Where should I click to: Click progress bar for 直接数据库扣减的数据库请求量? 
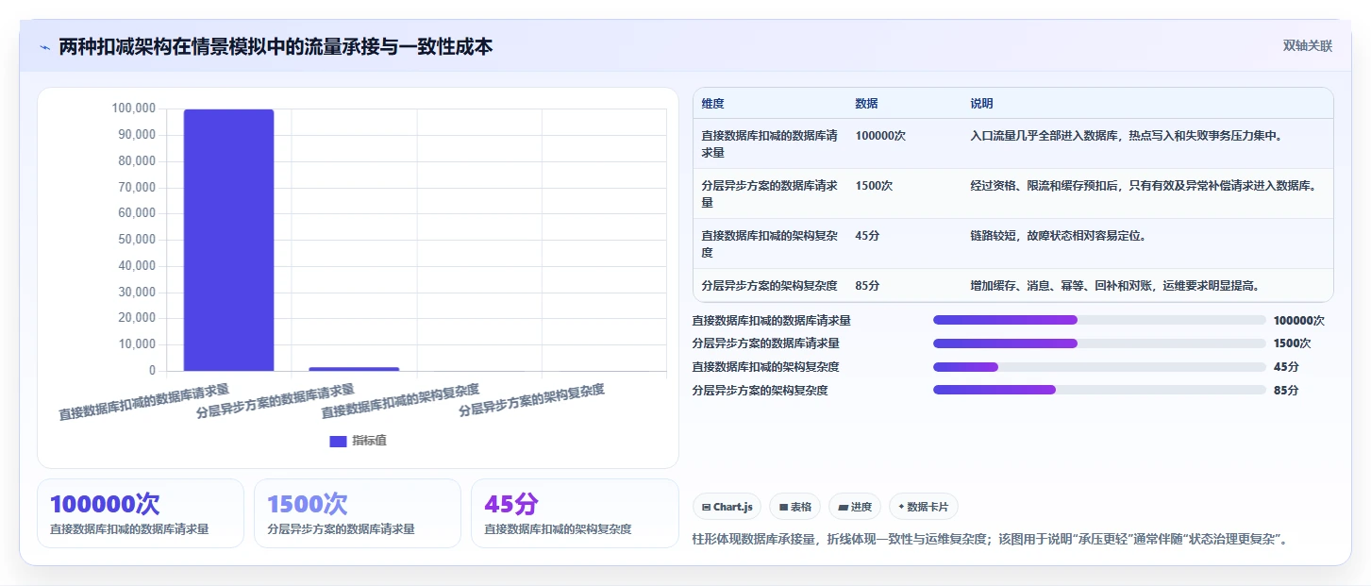tap(1099, 320)
